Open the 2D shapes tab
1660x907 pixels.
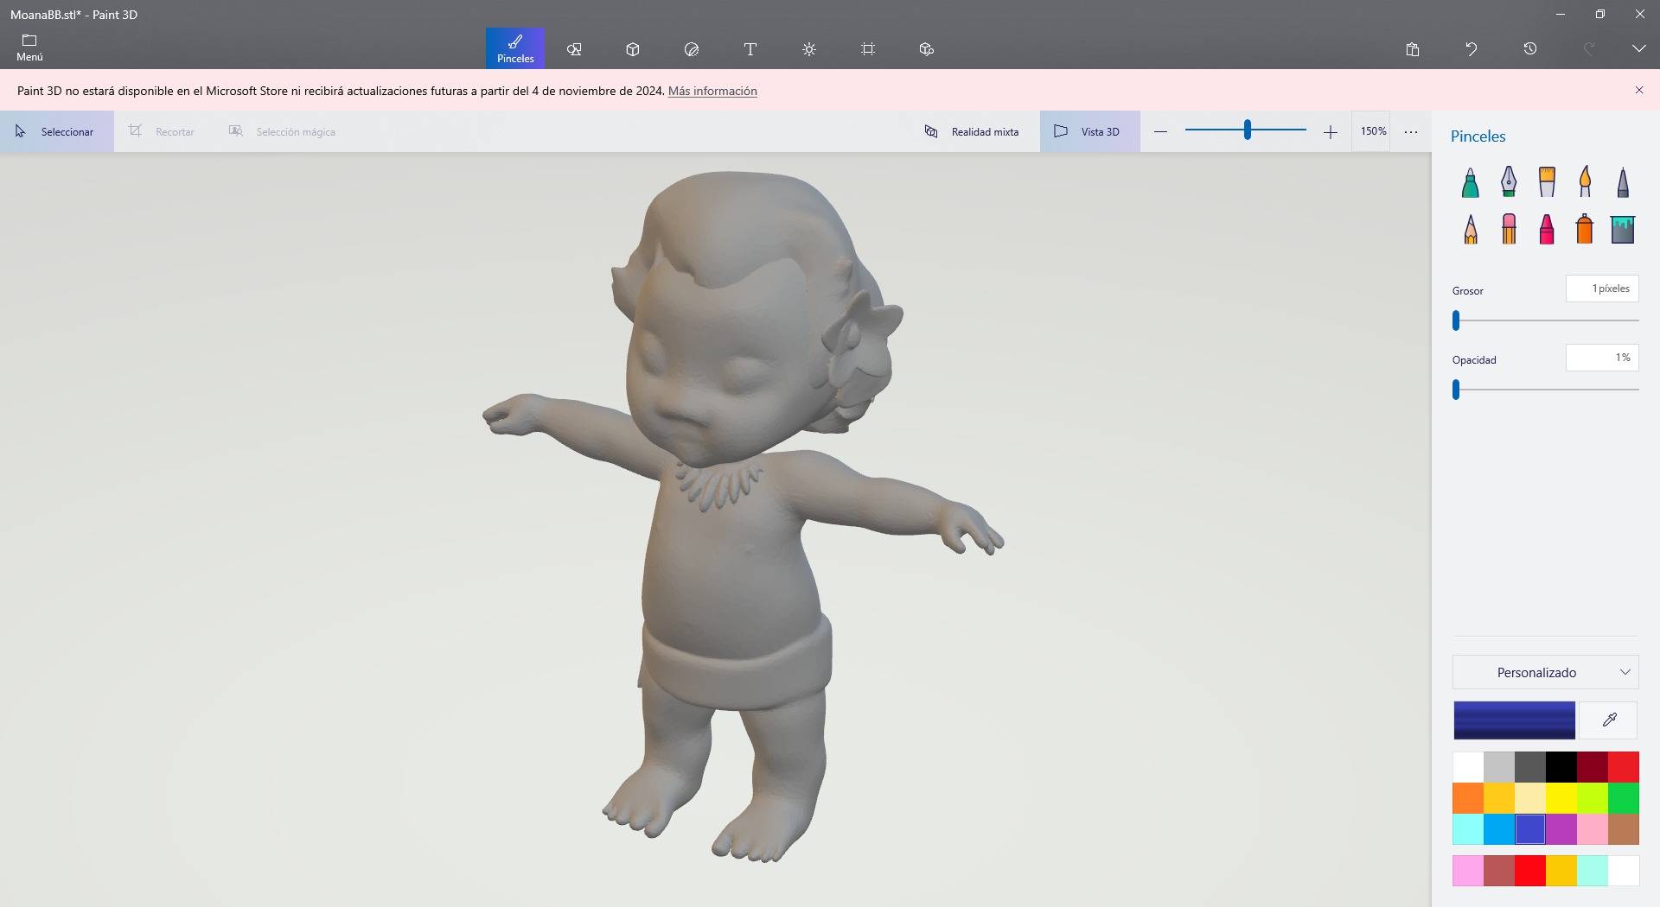click(x=574, y=49)
